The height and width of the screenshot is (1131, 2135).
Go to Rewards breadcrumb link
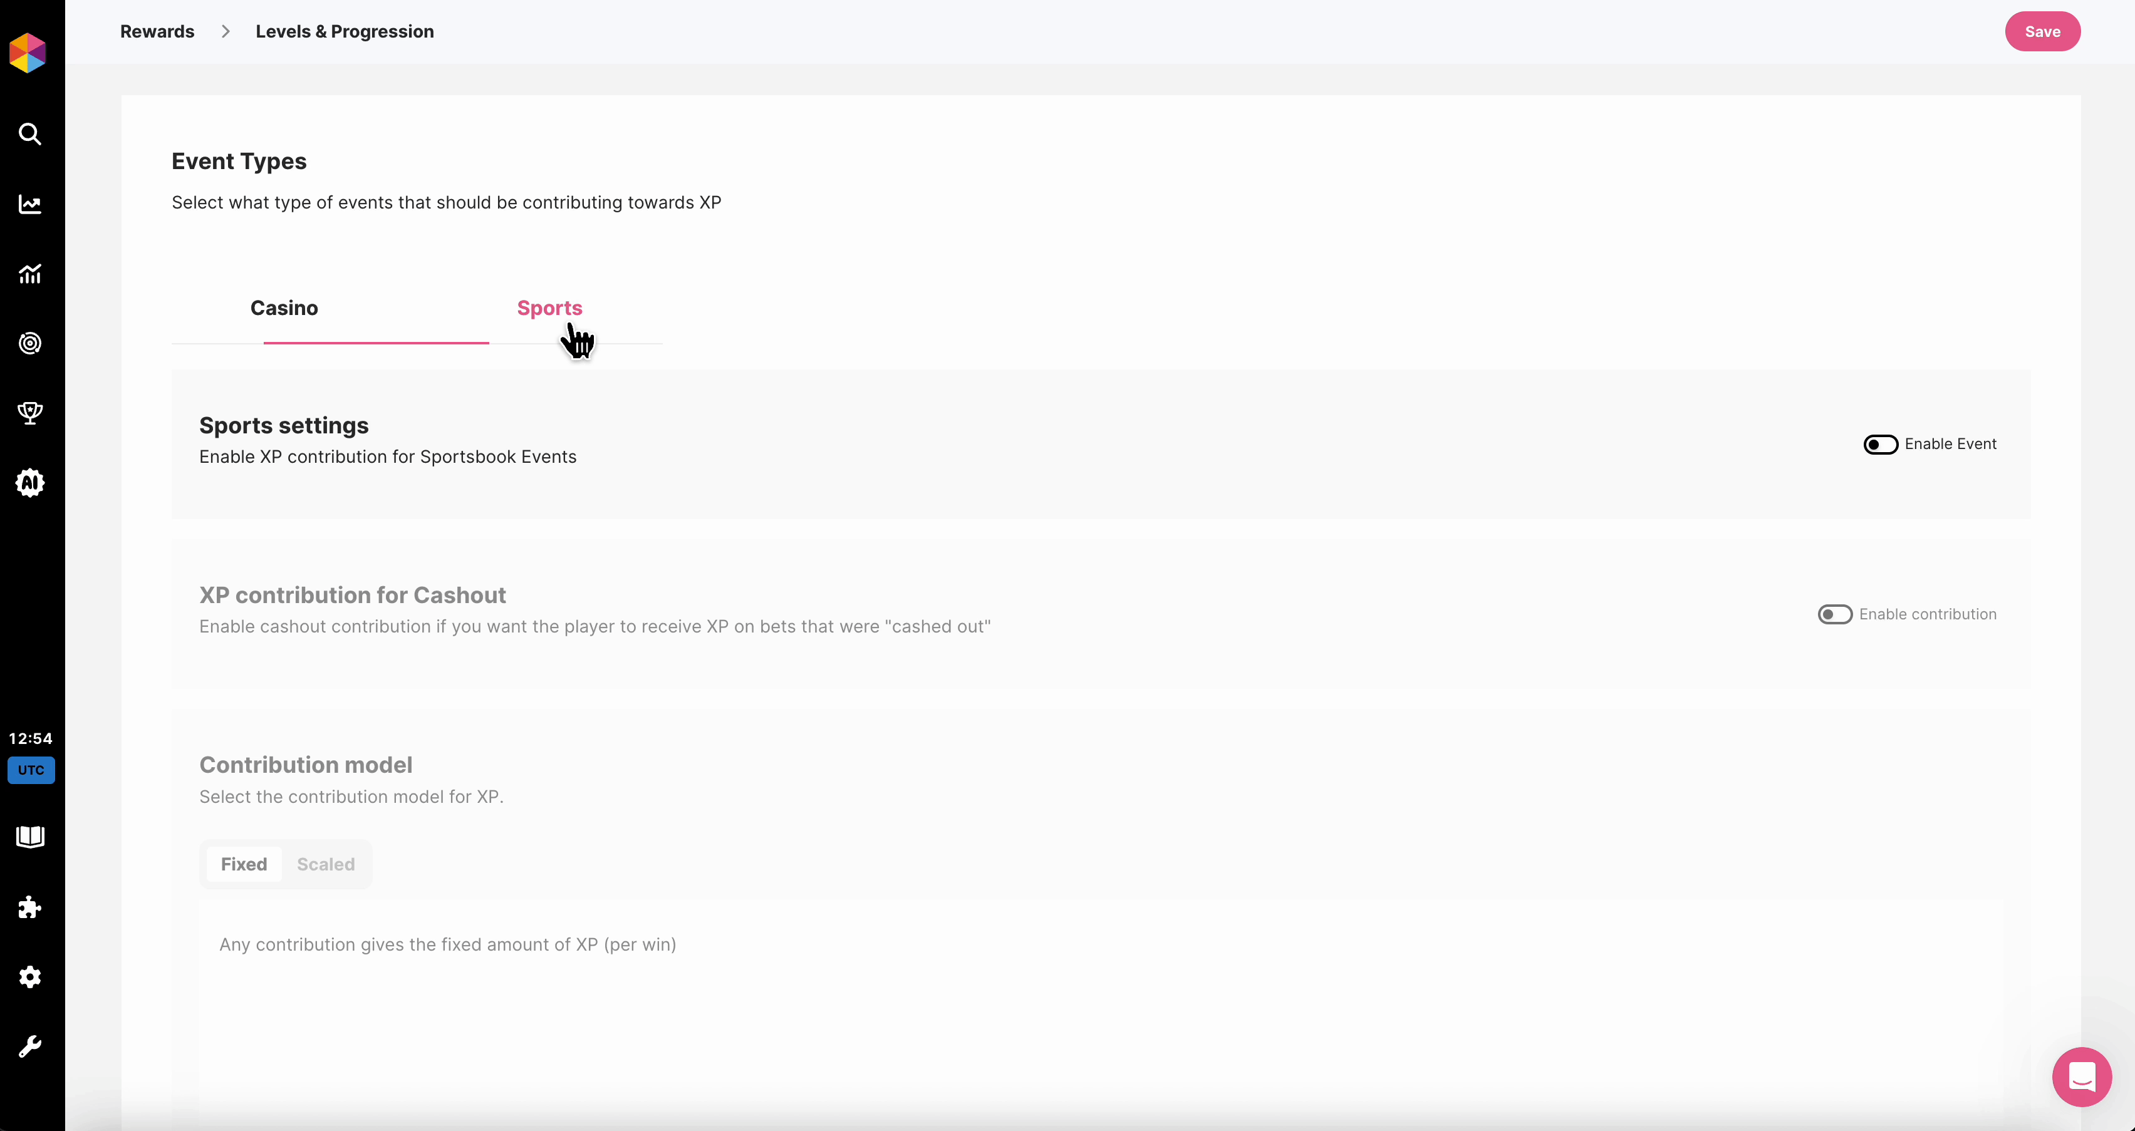[x=157, y=31]
